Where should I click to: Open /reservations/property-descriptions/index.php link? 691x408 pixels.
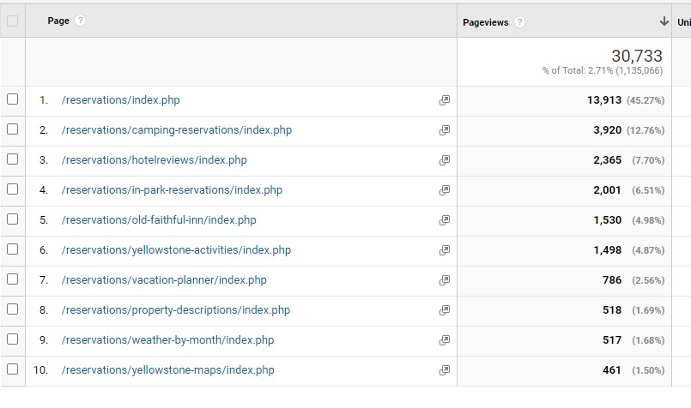(x=176, y=310)
